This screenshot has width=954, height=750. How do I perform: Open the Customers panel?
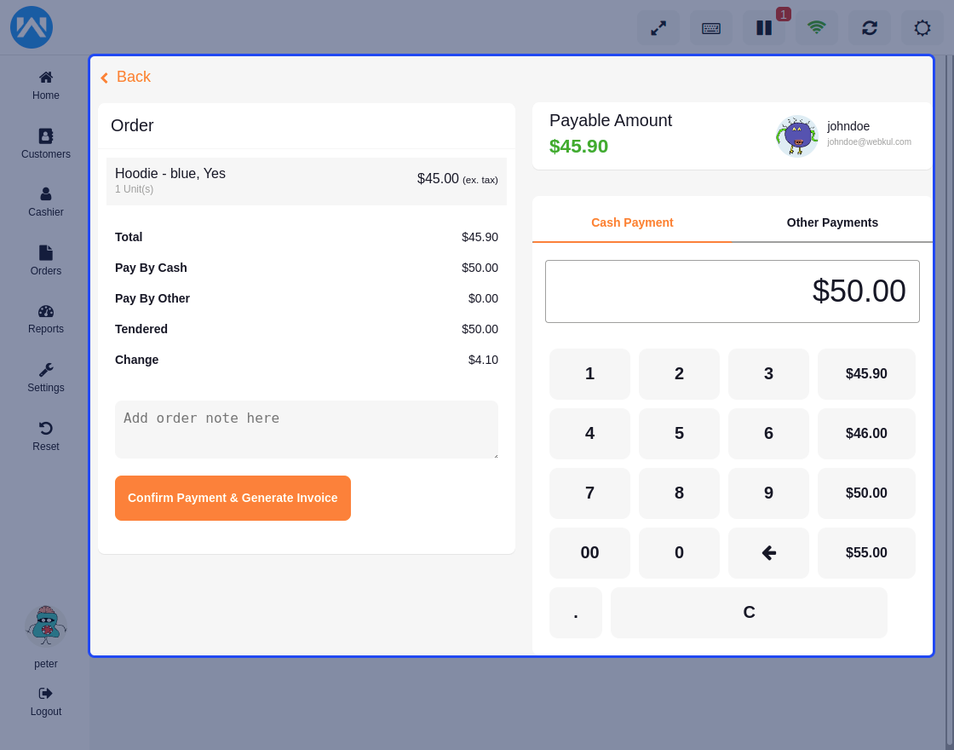(45, 143)
